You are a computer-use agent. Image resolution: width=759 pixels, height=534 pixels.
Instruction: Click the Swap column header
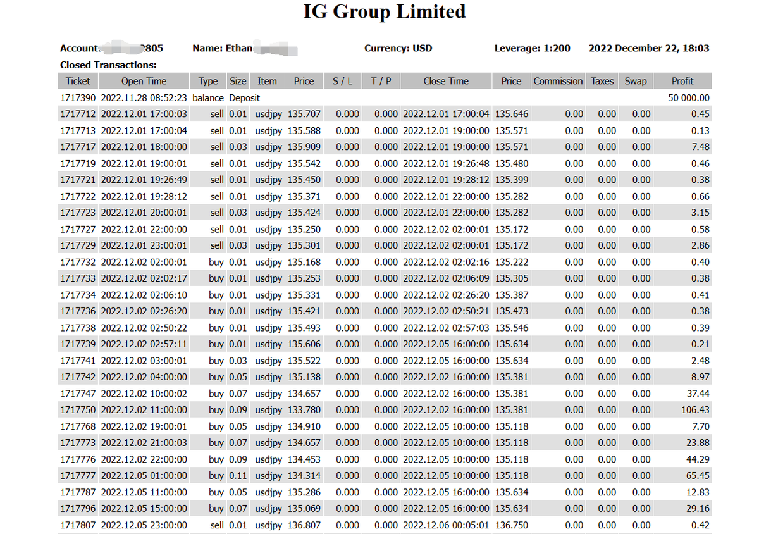636,81
